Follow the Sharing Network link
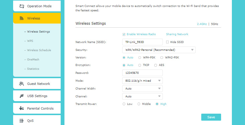Viewport: 245px width, 125px height. (177, 34)
